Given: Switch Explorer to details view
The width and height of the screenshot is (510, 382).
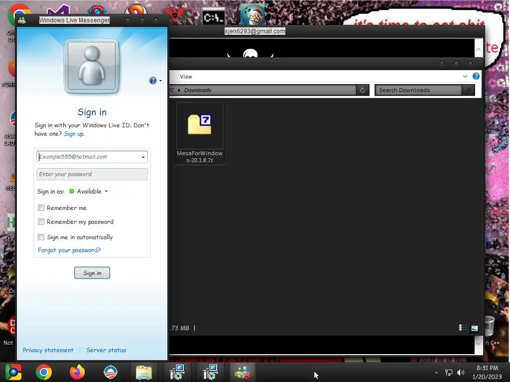Looking at the screenshot, I should (463, 328).
